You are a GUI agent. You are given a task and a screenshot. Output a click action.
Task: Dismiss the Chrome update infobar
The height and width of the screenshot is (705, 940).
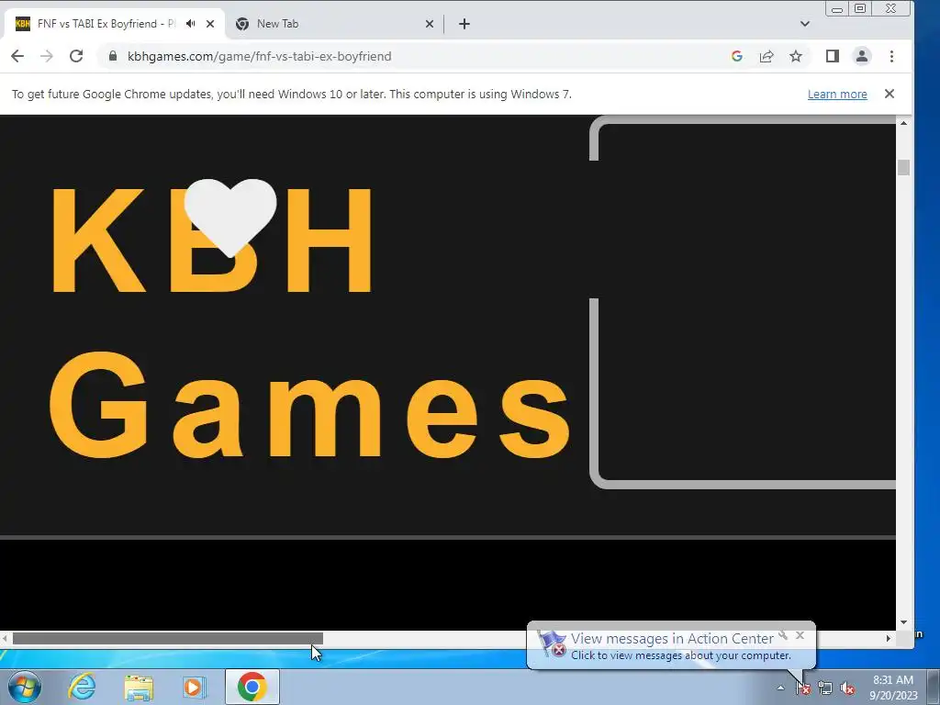pyautogui.click(x=889, y=94)
